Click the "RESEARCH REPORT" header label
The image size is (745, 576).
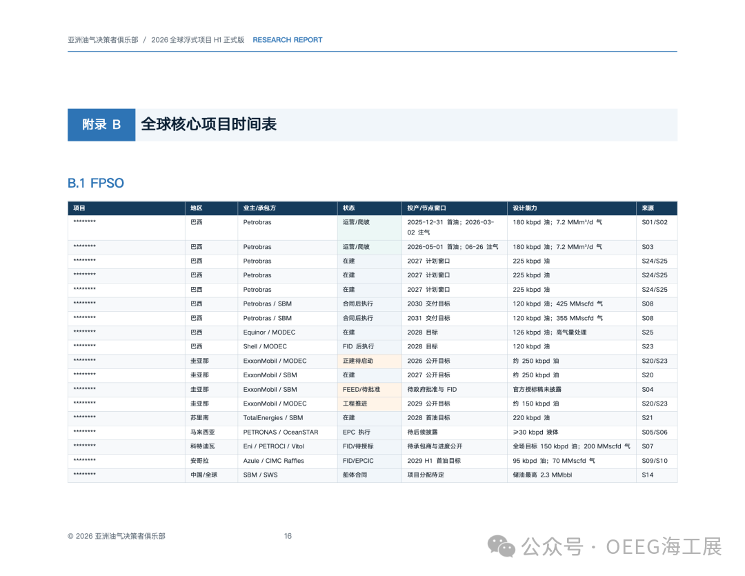tap(288, 40)
